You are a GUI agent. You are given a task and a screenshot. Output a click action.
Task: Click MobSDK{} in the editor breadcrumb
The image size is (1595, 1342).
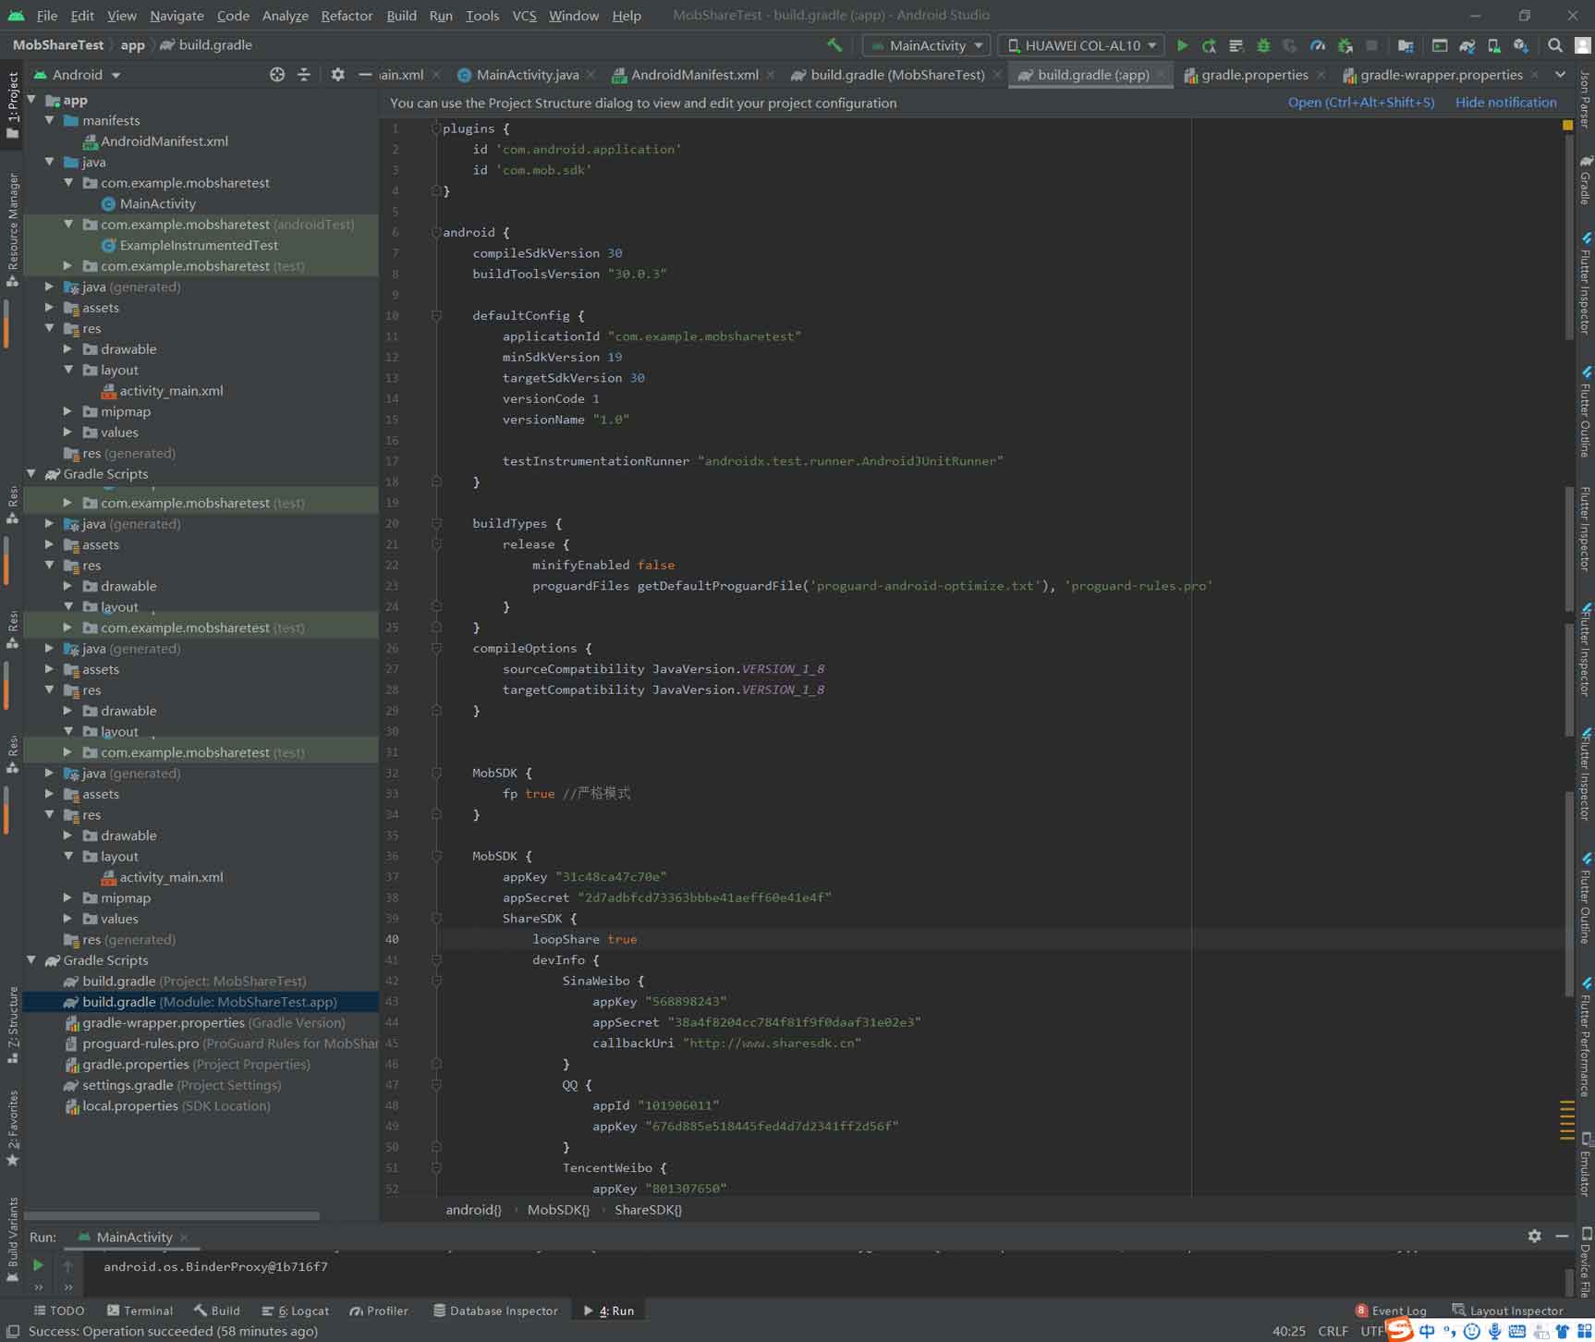click(558, 1209)
